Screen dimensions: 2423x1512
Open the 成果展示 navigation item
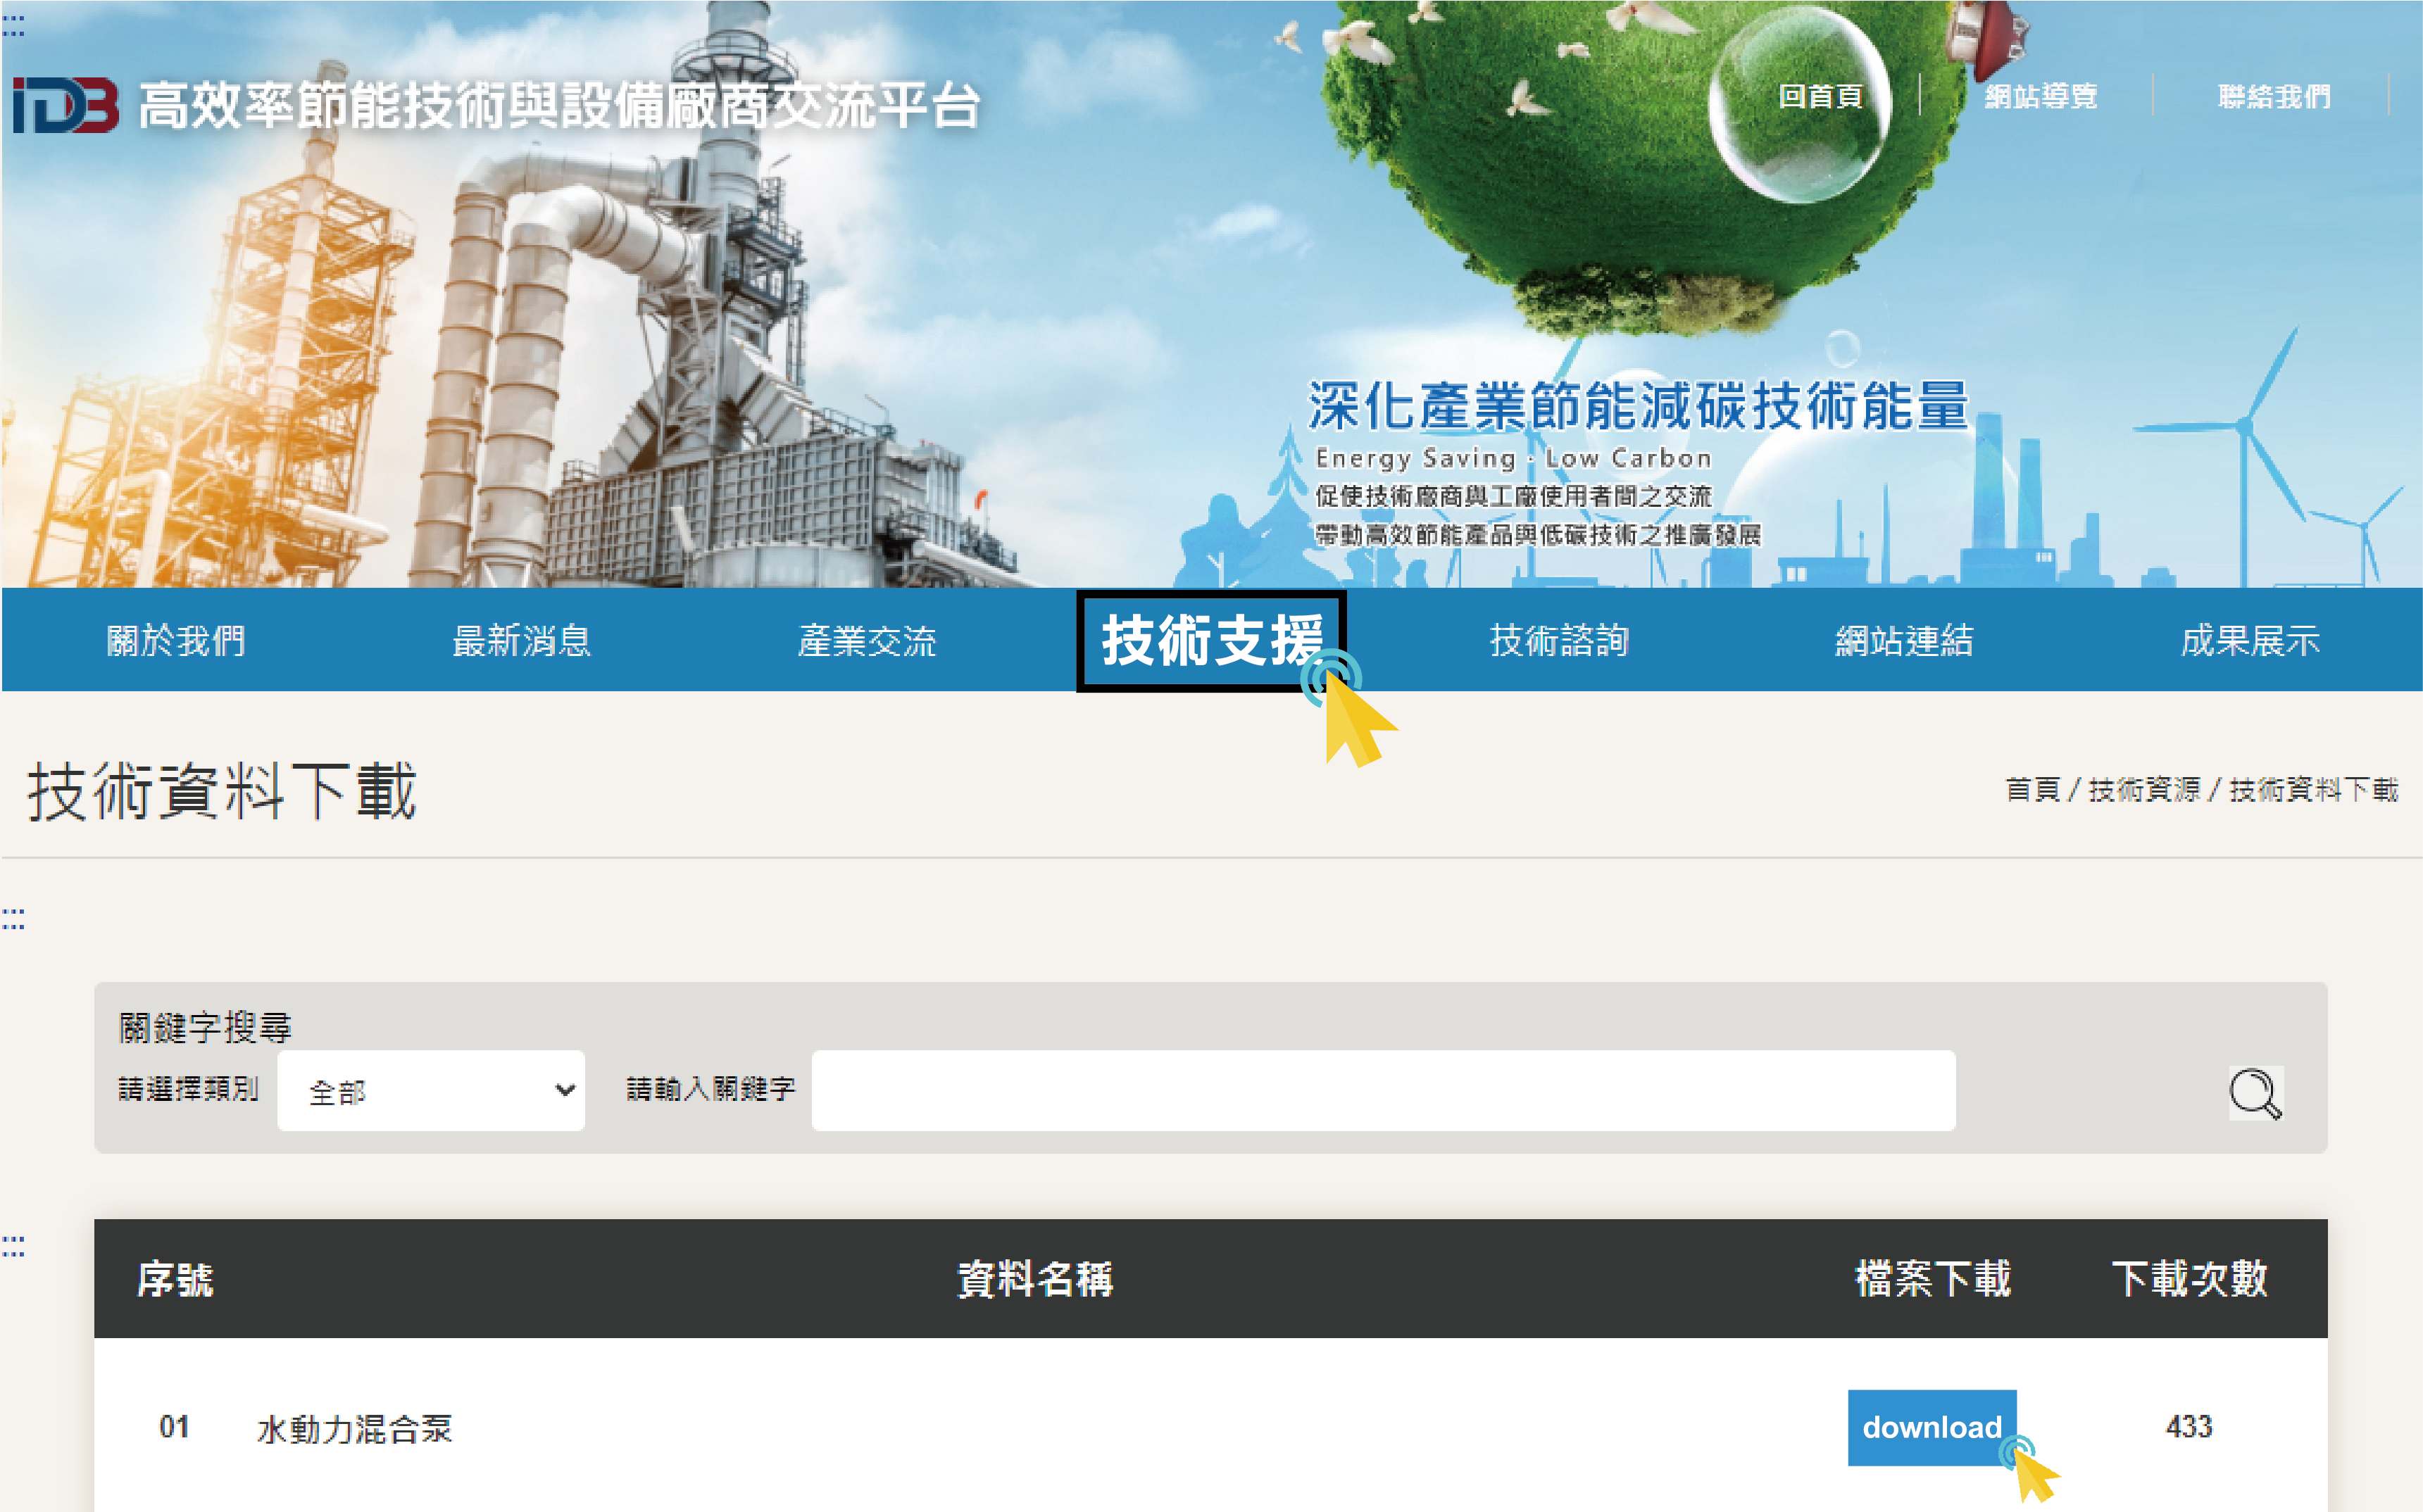point(2249,640)
